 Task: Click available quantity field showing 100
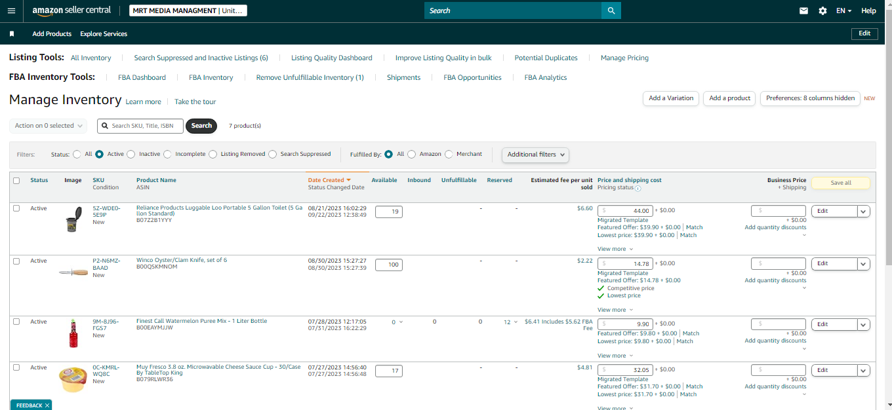point(389,265)
